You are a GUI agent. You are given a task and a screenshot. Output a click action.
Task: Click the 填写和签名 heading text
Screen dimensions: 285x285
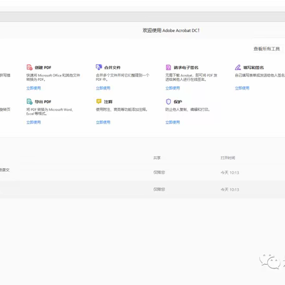point(254,68)
